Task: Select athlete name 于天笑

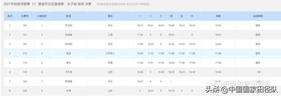Action: (69, 72)
